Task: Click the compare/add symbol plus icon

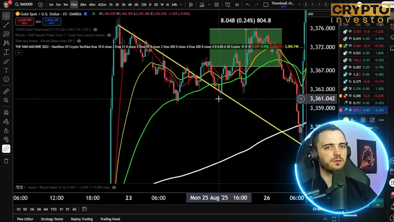Action: (41, 4)
